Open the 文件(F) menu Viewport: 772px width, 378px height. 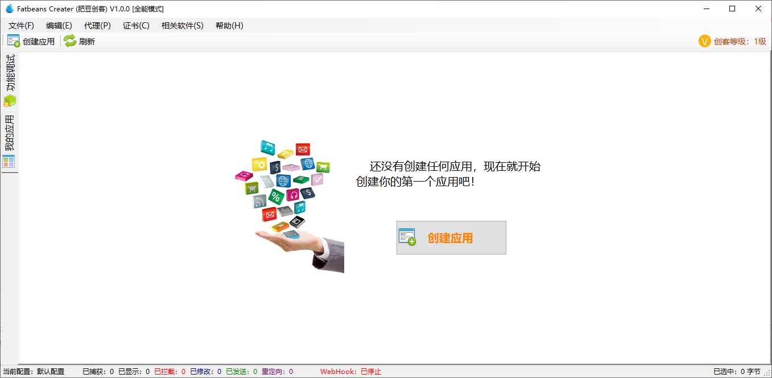21,26
